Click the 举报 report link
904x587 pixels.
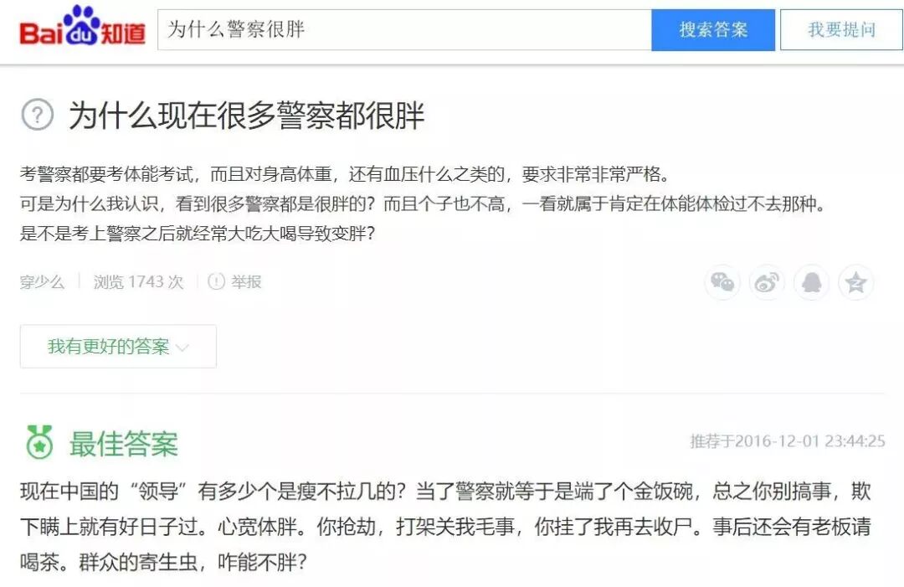[246, 281]
